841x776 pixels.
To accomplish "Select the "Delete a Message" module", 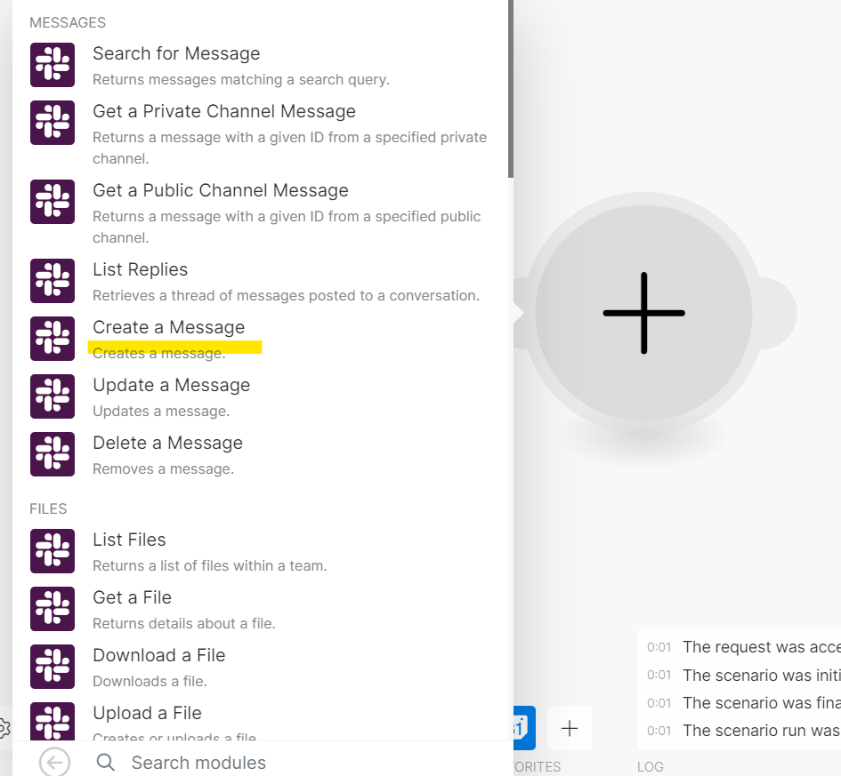I will click(x=167, y=443).
